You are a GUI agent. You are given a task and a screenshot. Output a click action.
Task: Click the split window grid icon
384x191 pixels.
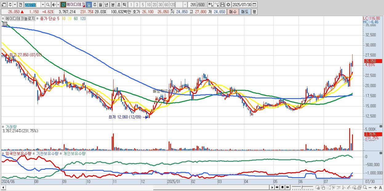pos(318,187)
